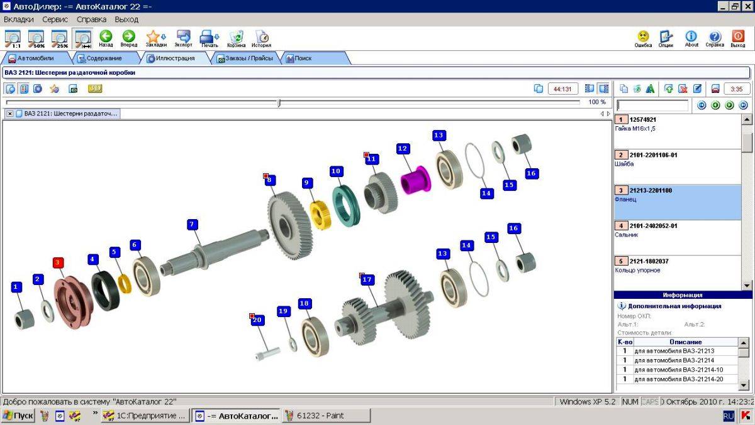
Task: Click callout number 12 on the purple bushing
Action: [403, 149]
